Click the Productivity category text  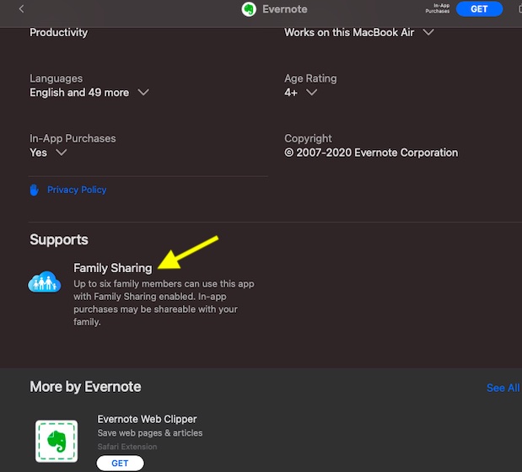click(58, 33)
